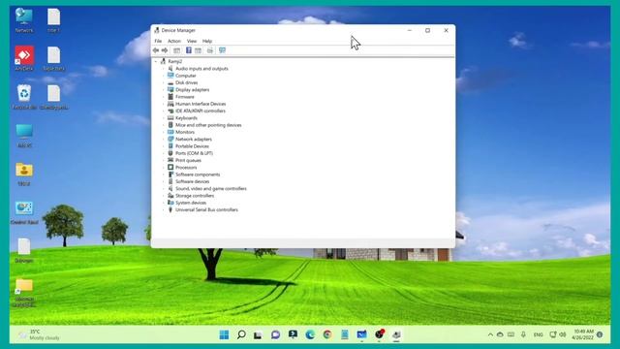Viewport: 620px width, 349px height.
Task: Click the ENG language indicator
Action: pyautogui.click(x=539, y=334)
